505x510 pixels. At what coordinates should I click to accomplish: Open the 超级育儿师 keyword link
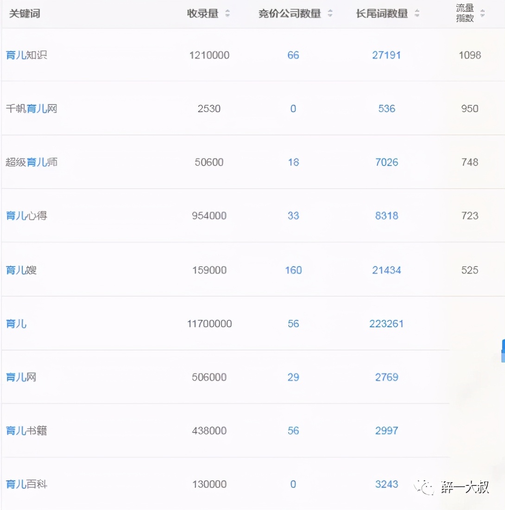click(x=32, y=162)
